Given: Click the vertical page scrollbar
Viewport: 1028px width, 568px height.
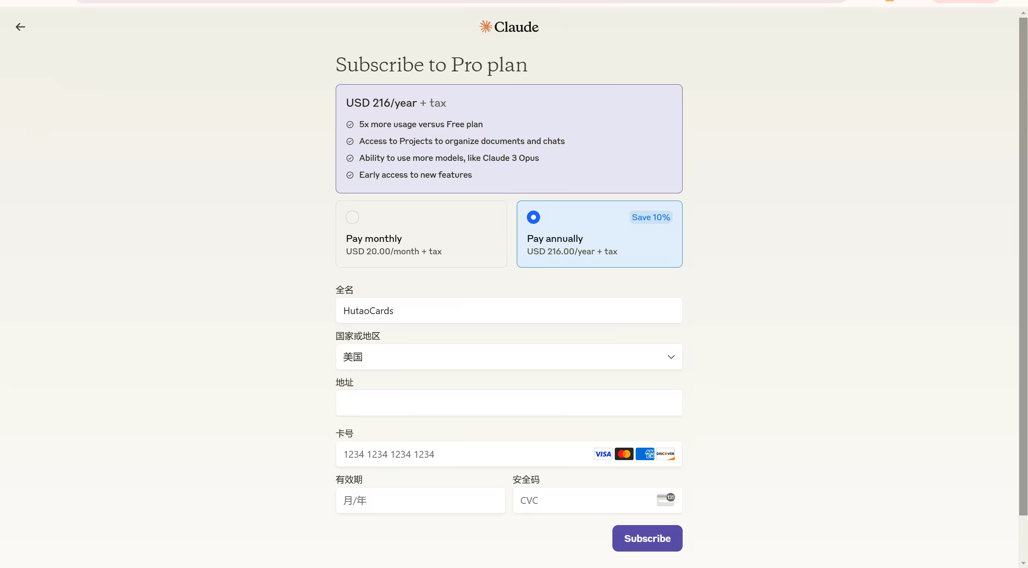Looking at the screenshot, I should pyautogui.click(x=1023, y=265).
